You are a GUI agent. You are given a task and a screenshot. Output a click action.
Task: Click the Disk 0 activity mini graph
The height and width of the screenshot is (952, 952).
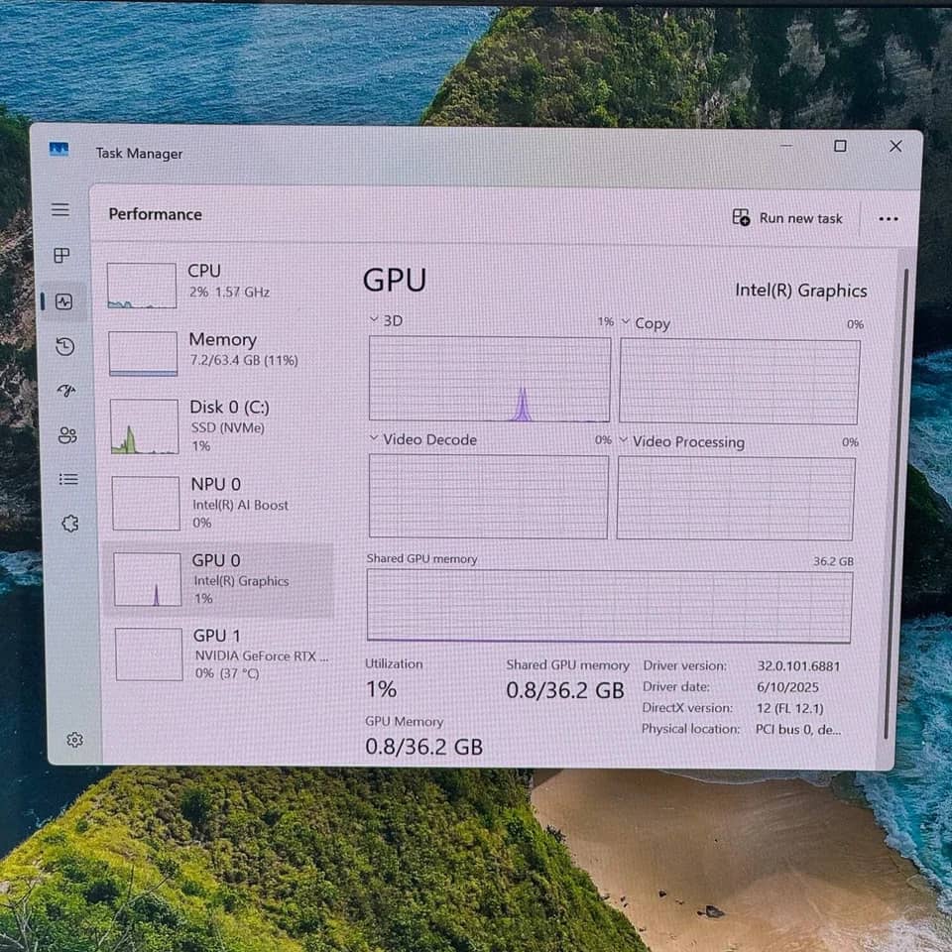coord(145,426)
